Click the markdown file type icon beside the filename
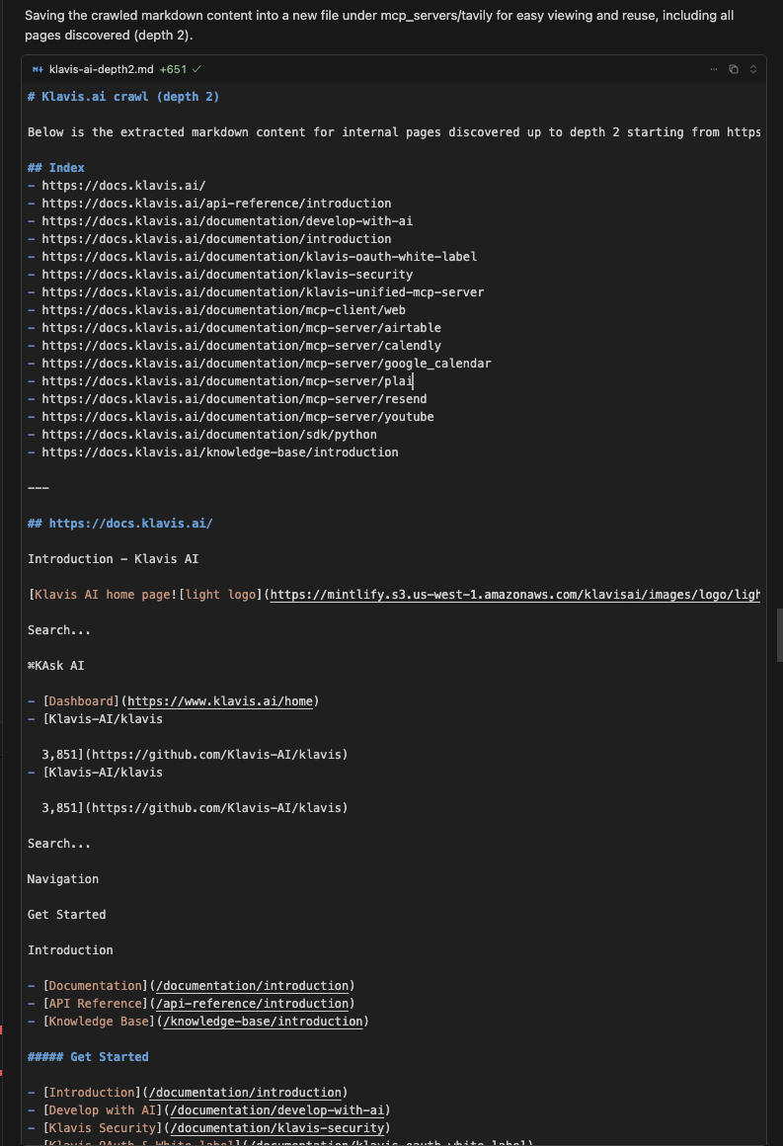The width and height of the screenshot is (783, 1146). tap(36, 69)
